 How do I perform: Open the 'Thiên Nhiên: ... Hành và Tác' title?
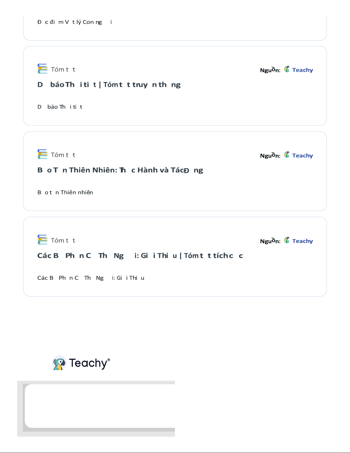(x=120, y=170)
